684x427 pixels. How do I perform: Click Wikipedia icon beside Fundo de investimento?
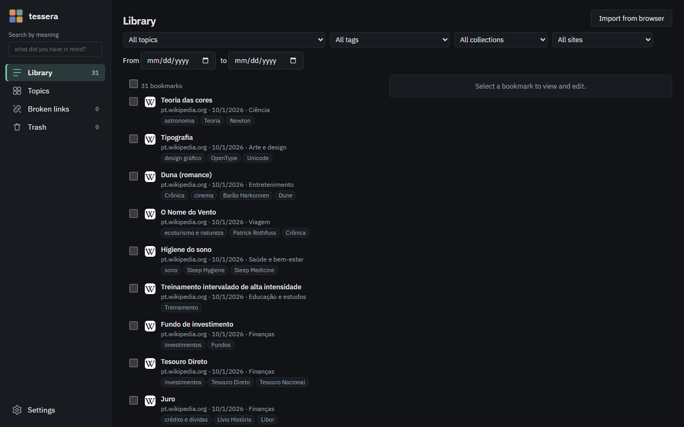coord(150,326)
